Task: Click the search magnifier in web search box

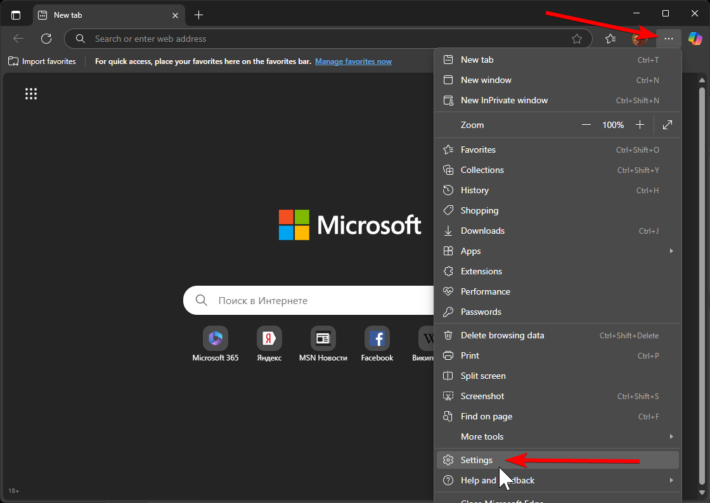Action: (x=201, y=300)
